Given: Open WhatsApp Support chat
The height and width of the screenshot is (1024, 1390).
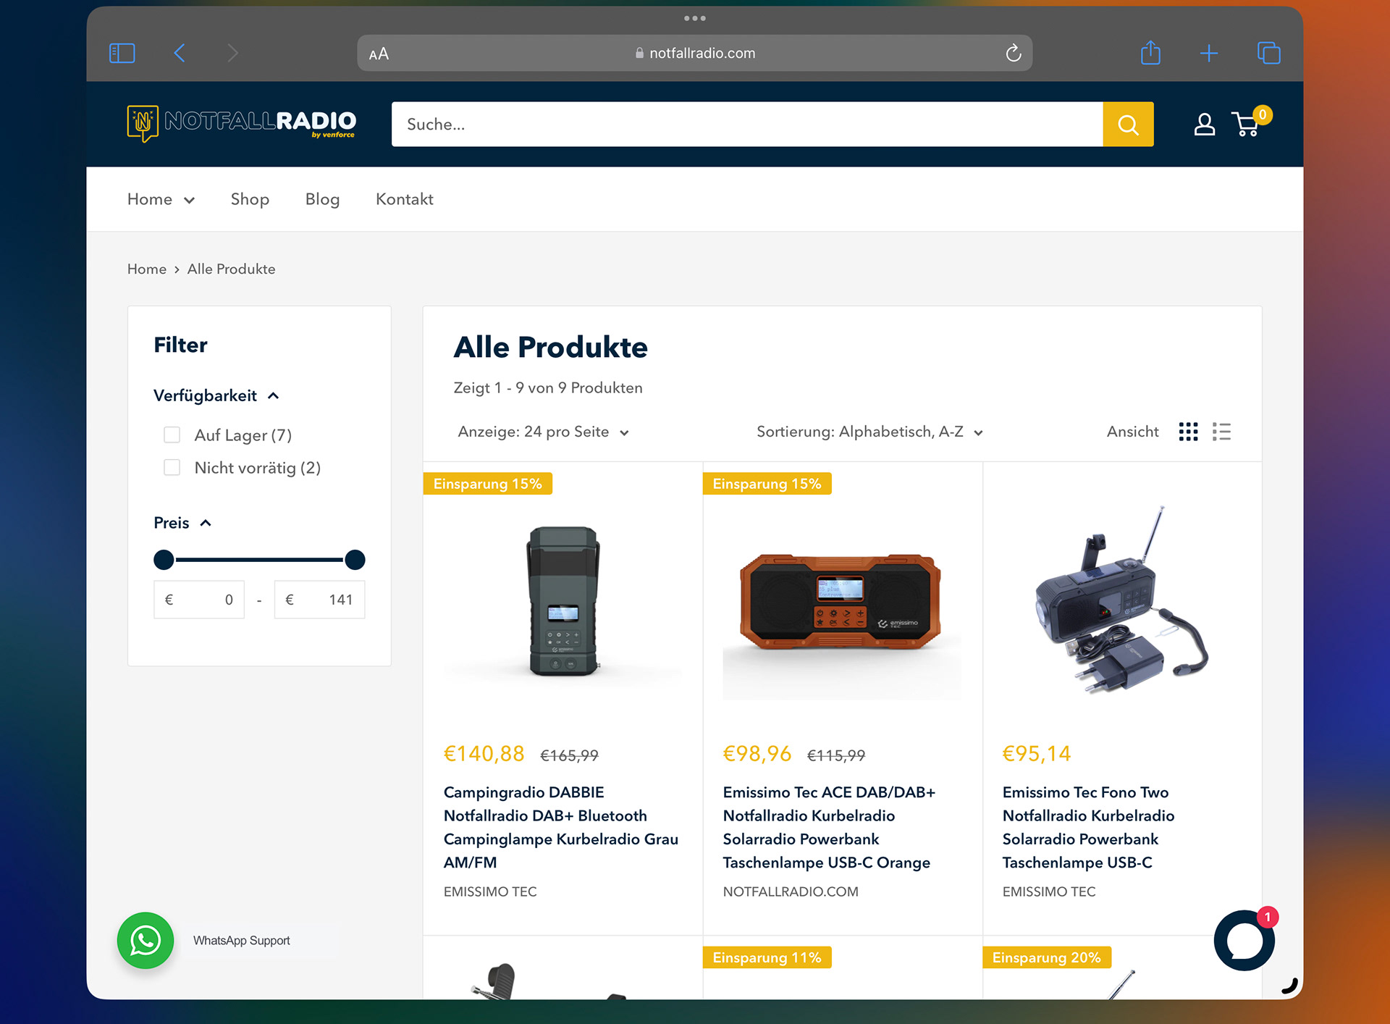Looking at the screenshot, I should coord(146,940).
